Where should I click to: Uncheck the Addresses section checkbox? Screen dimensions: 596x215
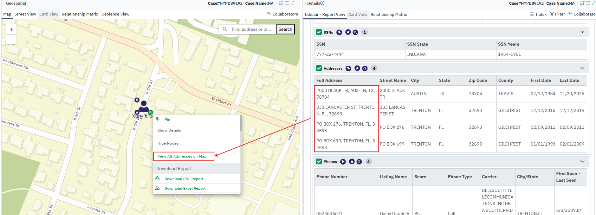click(x=319, y=68)
